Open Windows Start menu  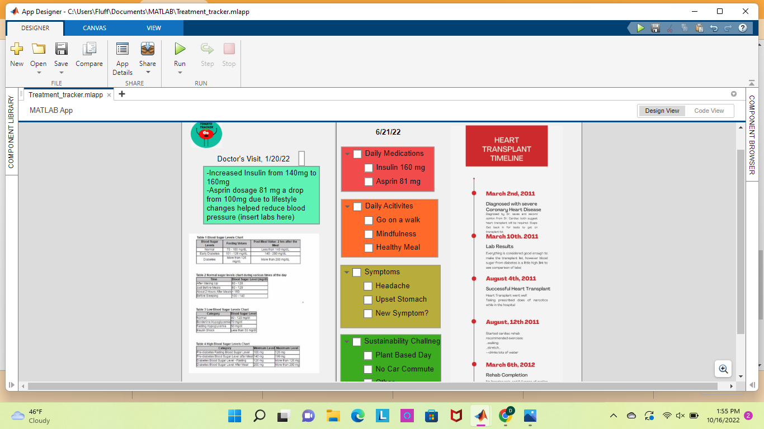pyautogui.click(x=234, y=416)
